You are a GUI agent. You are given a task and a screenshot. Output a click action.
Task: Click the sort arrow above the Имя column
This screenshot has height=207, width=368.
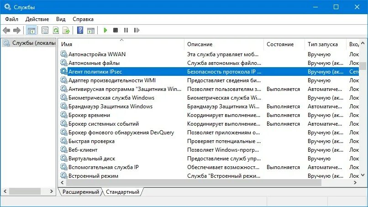[121, 40]
